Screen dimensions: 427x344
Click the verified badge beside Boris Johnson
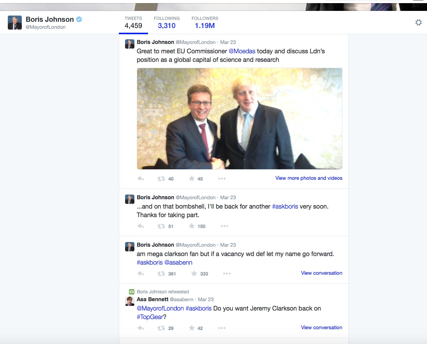click(79, 19)
